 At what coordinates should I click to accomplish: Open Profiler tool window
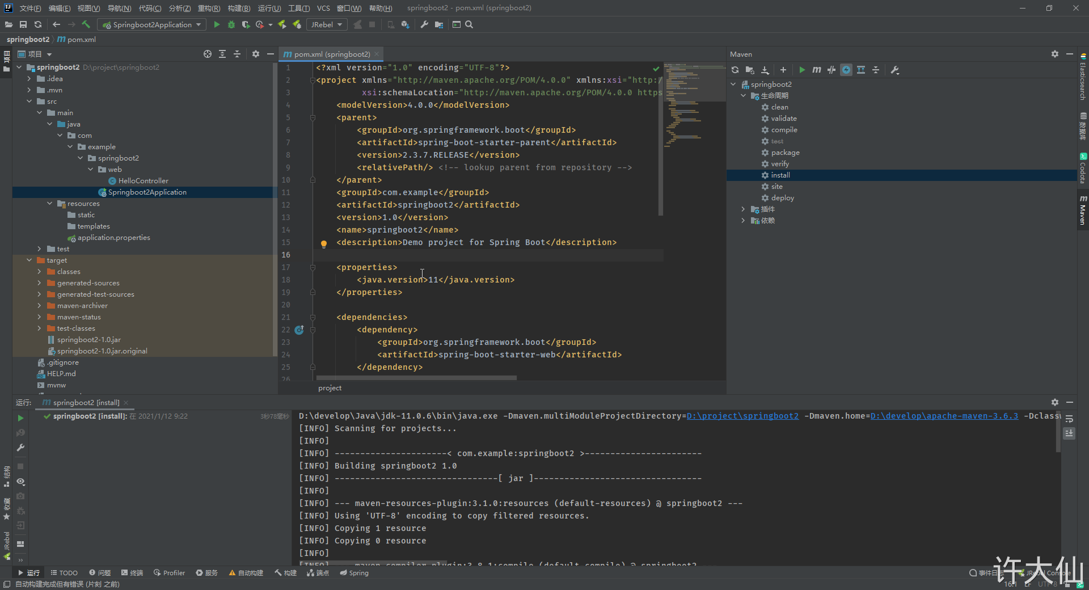pos(169,573)
